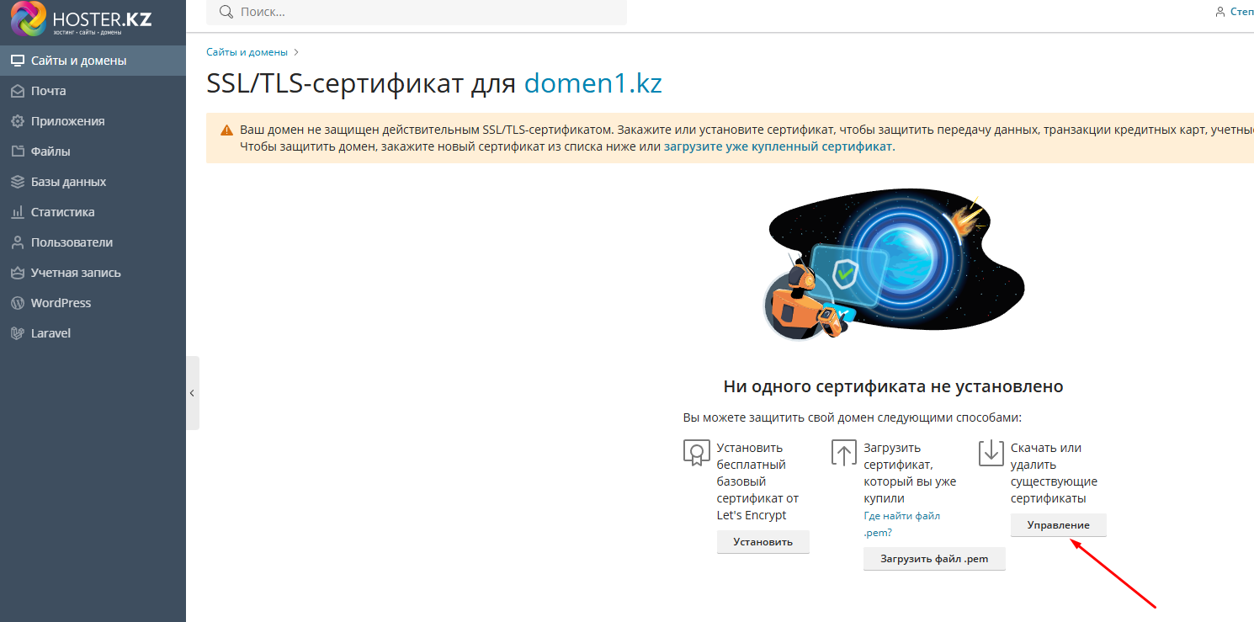Click the Управление button

(1058, 525)
